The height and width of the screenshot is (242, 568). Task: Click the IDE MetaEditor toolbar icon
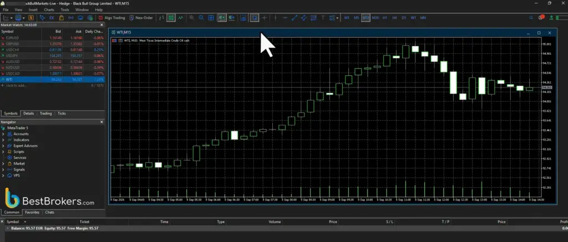point(52,18)
